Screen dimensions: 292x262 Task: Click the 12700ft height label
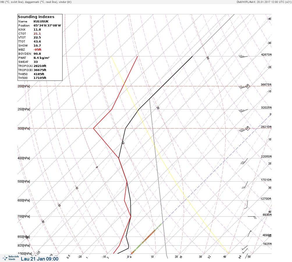(x=266, y=199)
